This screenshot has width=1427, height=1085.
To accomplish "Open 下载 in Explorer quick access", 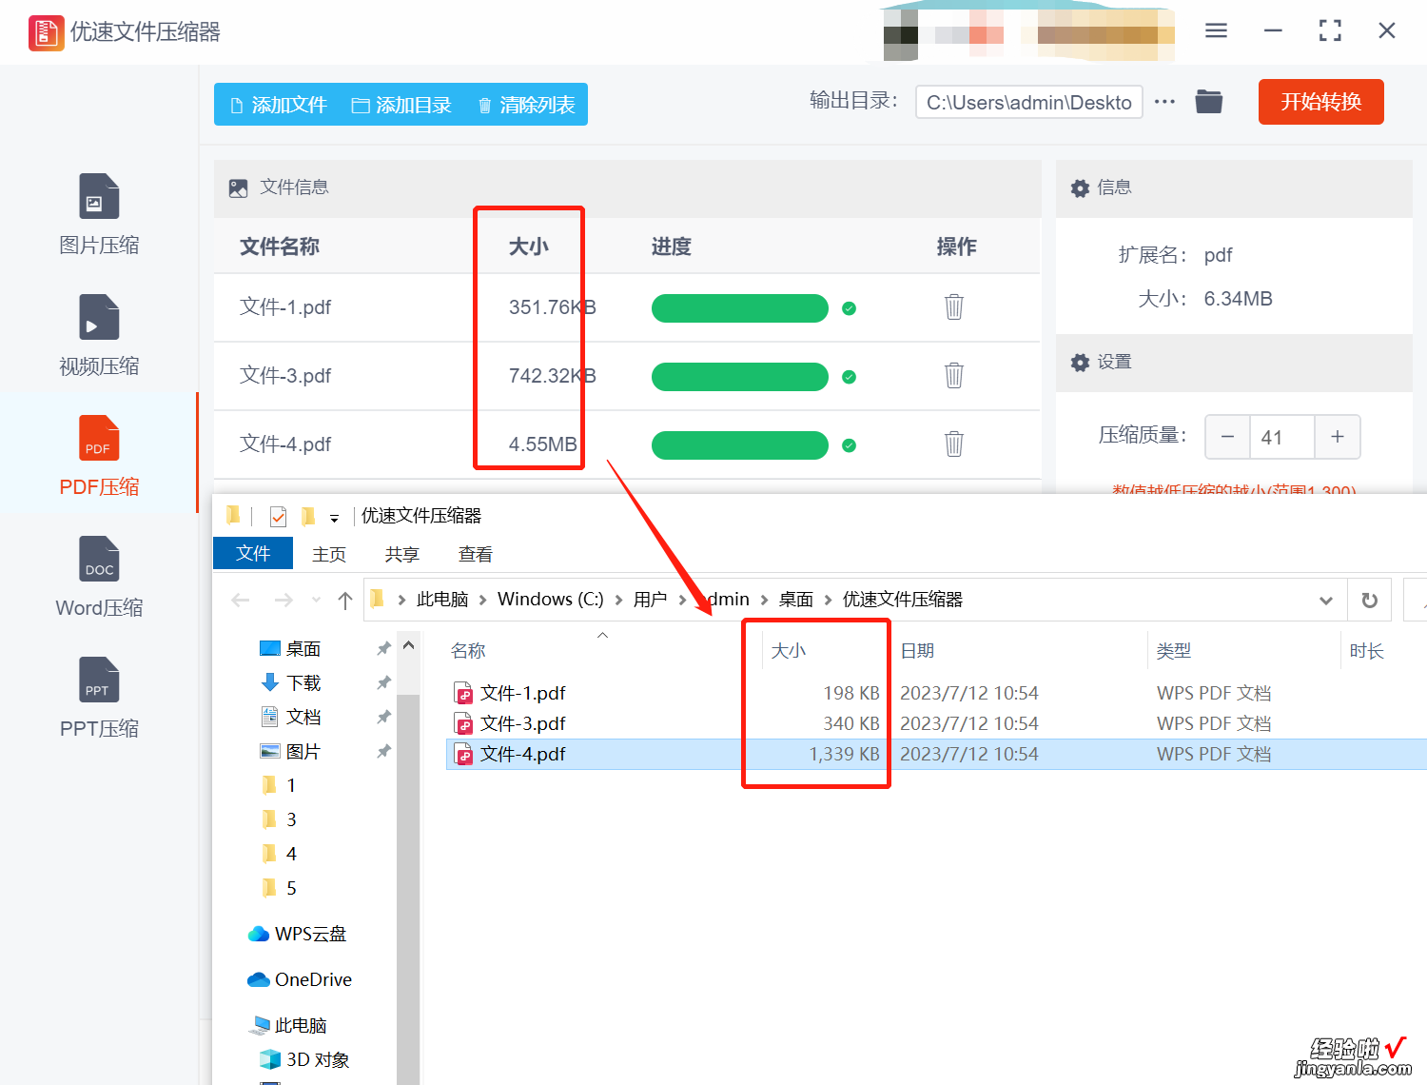I will [x=303, y=682].
